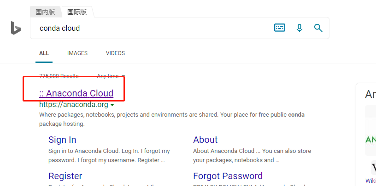Viewport: 376px width, 186px height.
Task: Click the Wiki link in right panel
Action: (x=371, y=180)
